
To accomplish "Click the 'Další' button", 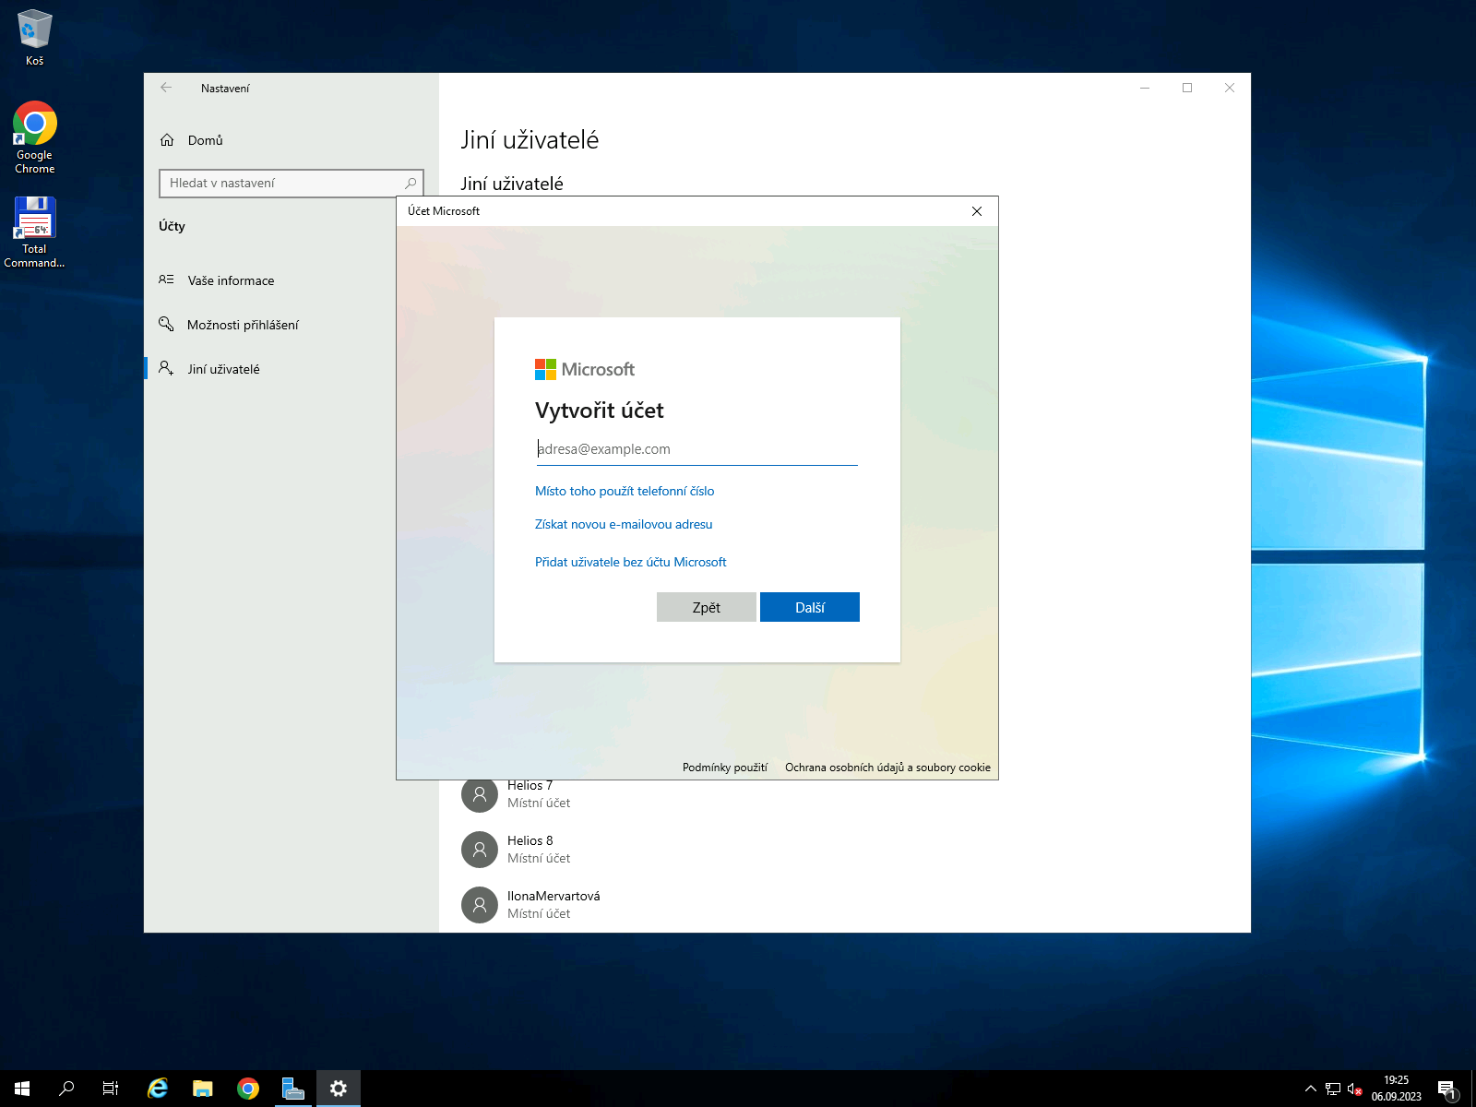I will [x=809, y=607].
